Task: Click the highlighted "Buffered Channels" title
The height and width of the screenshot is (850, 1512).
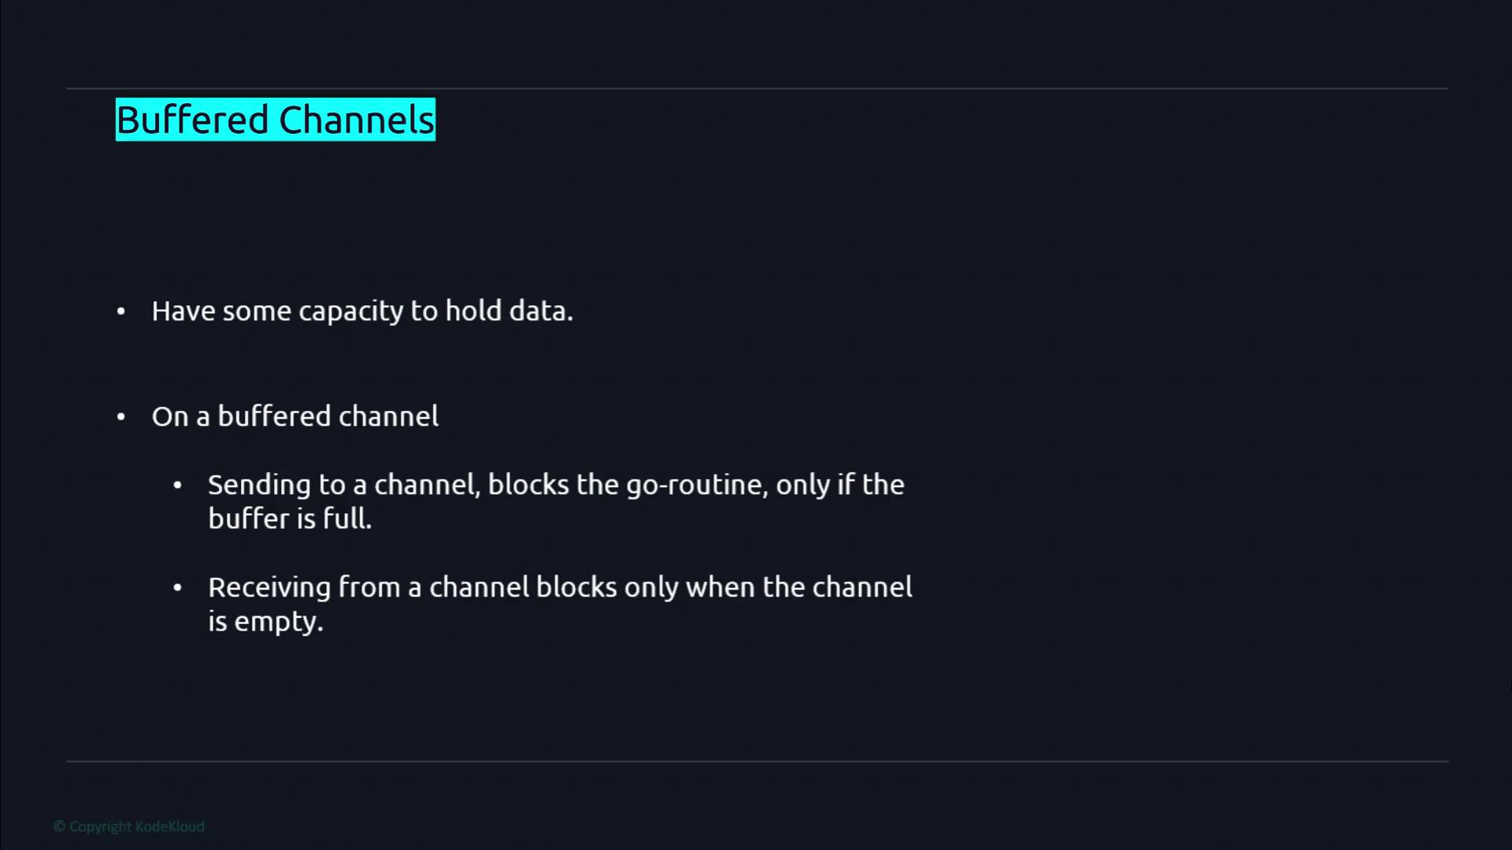Action: point(275,120)
